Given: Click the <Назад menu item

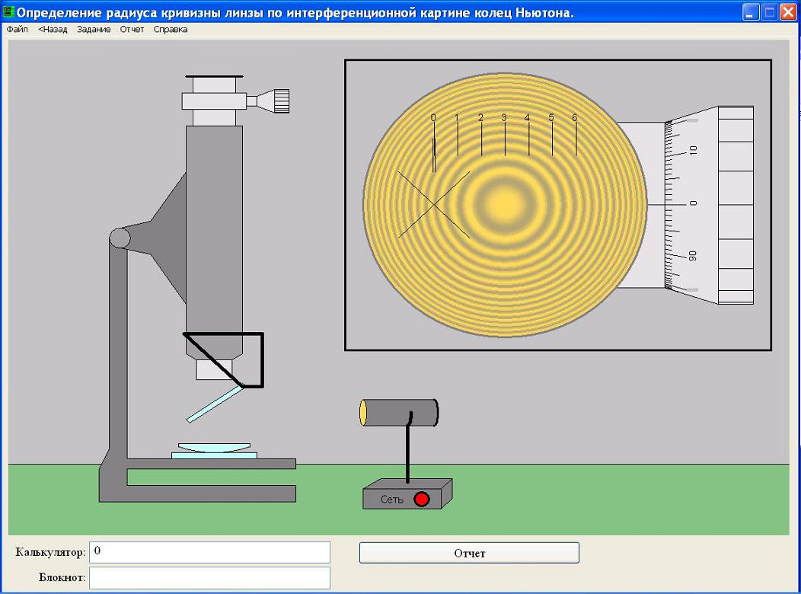Looking at the screenshot, I should coord(53,30).
